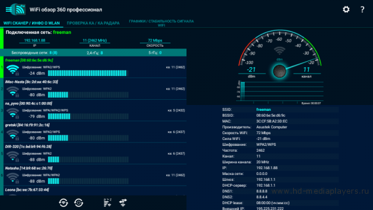Viewport: 373px width, 210px height.
Task: Click Маска сети value 0.0.0.0
Action: pos(262,174)
